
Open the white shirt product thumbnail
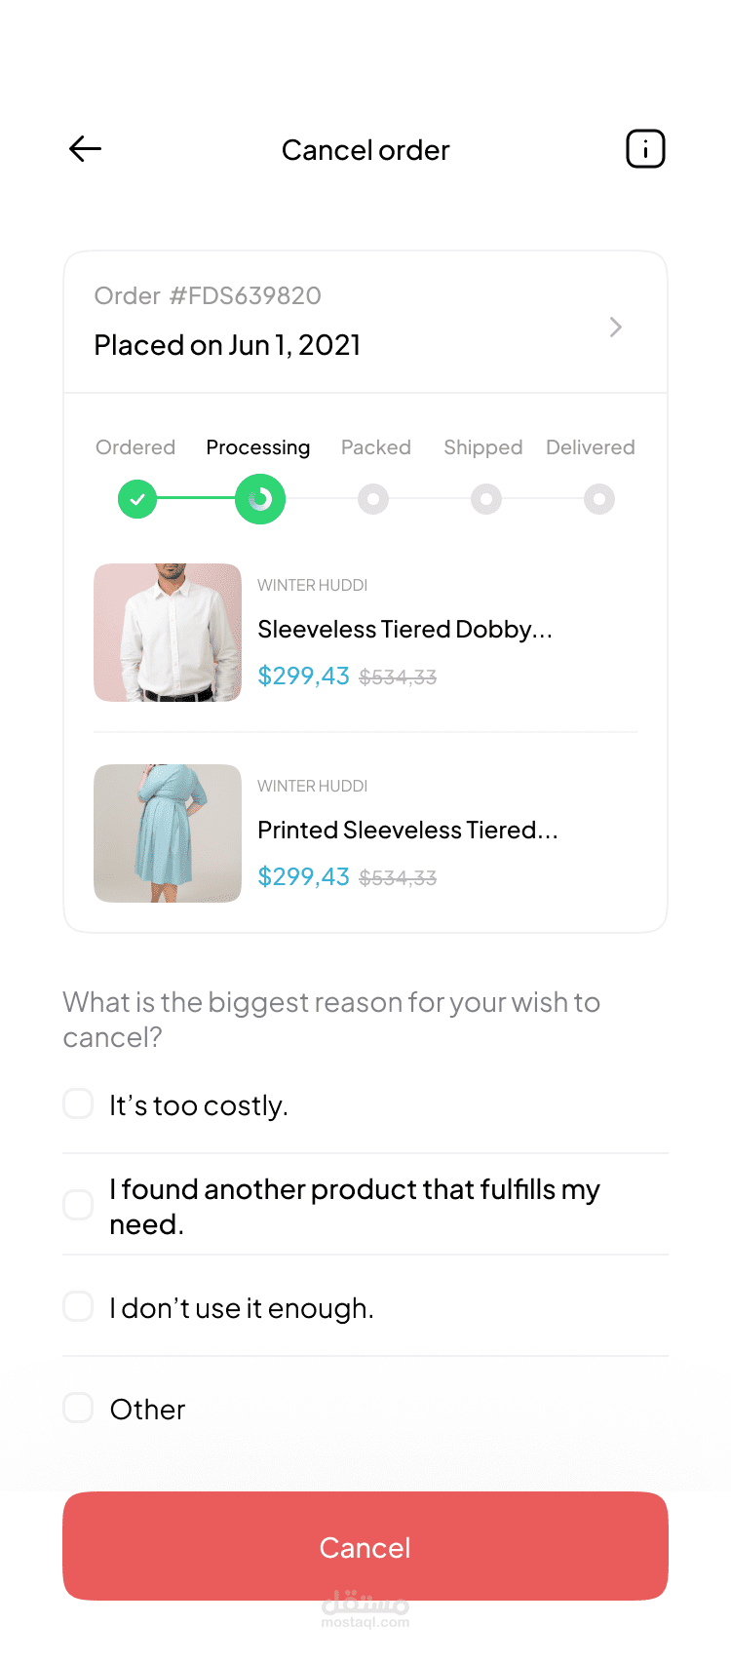coord(168,633)
